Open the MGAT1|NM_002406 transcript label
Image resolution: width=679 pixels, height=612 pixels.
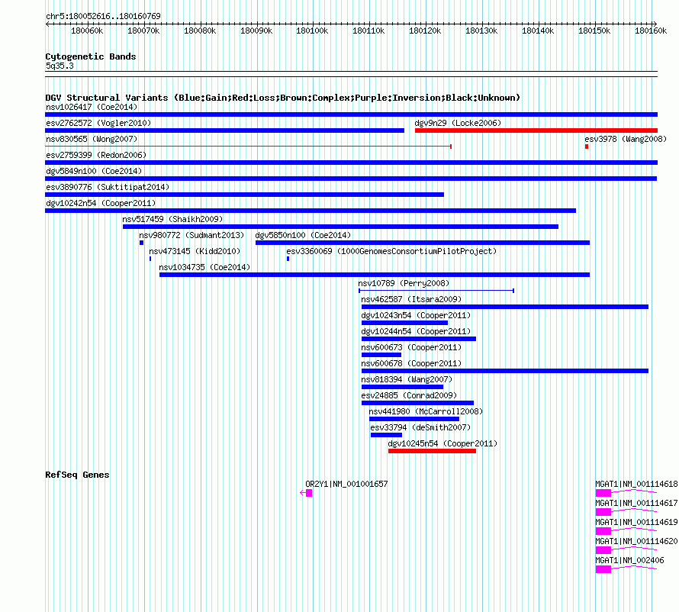(x=629, y=560)
